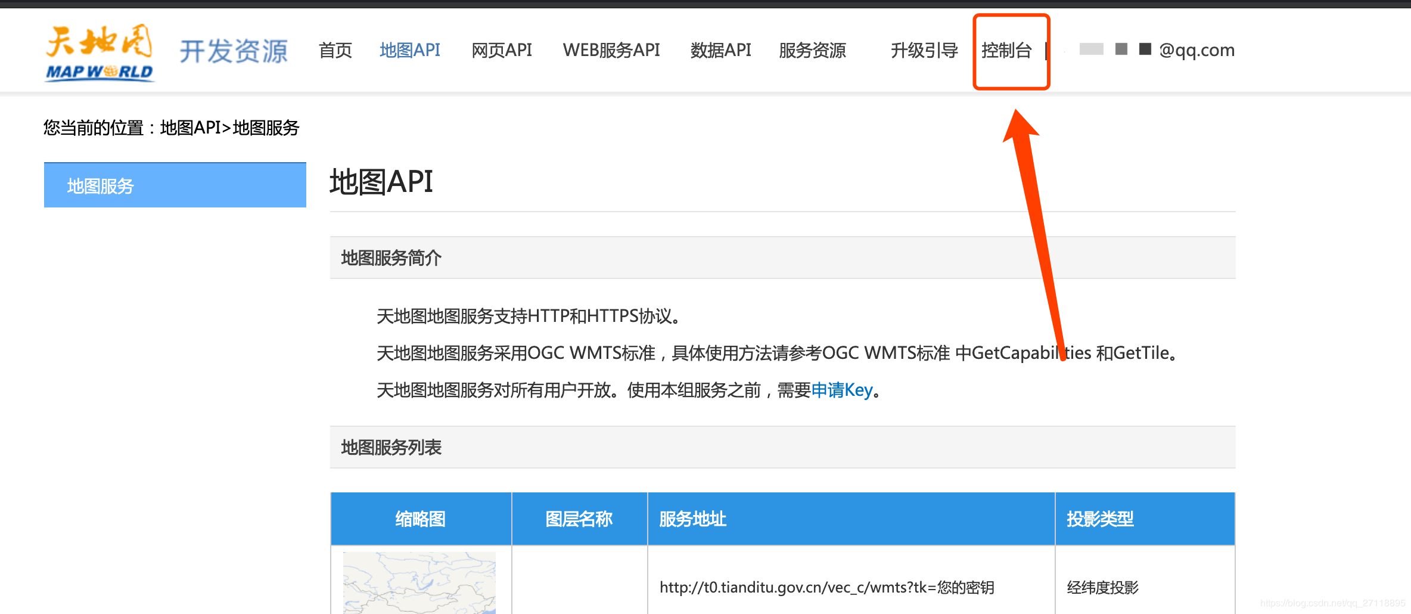Image resolution: width=1411 pixels, height=614 pixels.
Task: Click the 开发资源 site title
Action: (234, 52)
